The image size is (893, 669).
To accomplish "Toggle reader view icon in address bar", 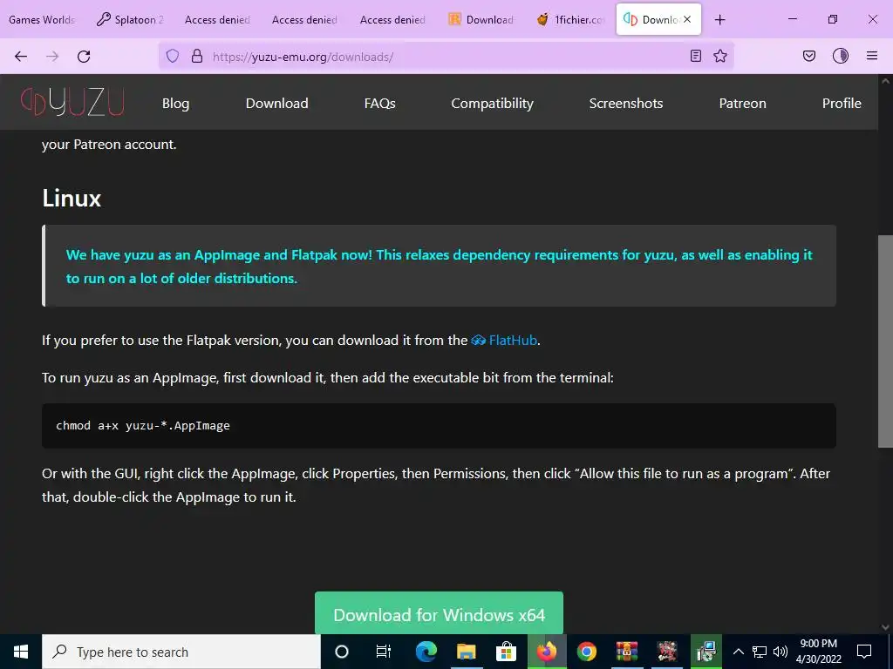I will [695, 56].
